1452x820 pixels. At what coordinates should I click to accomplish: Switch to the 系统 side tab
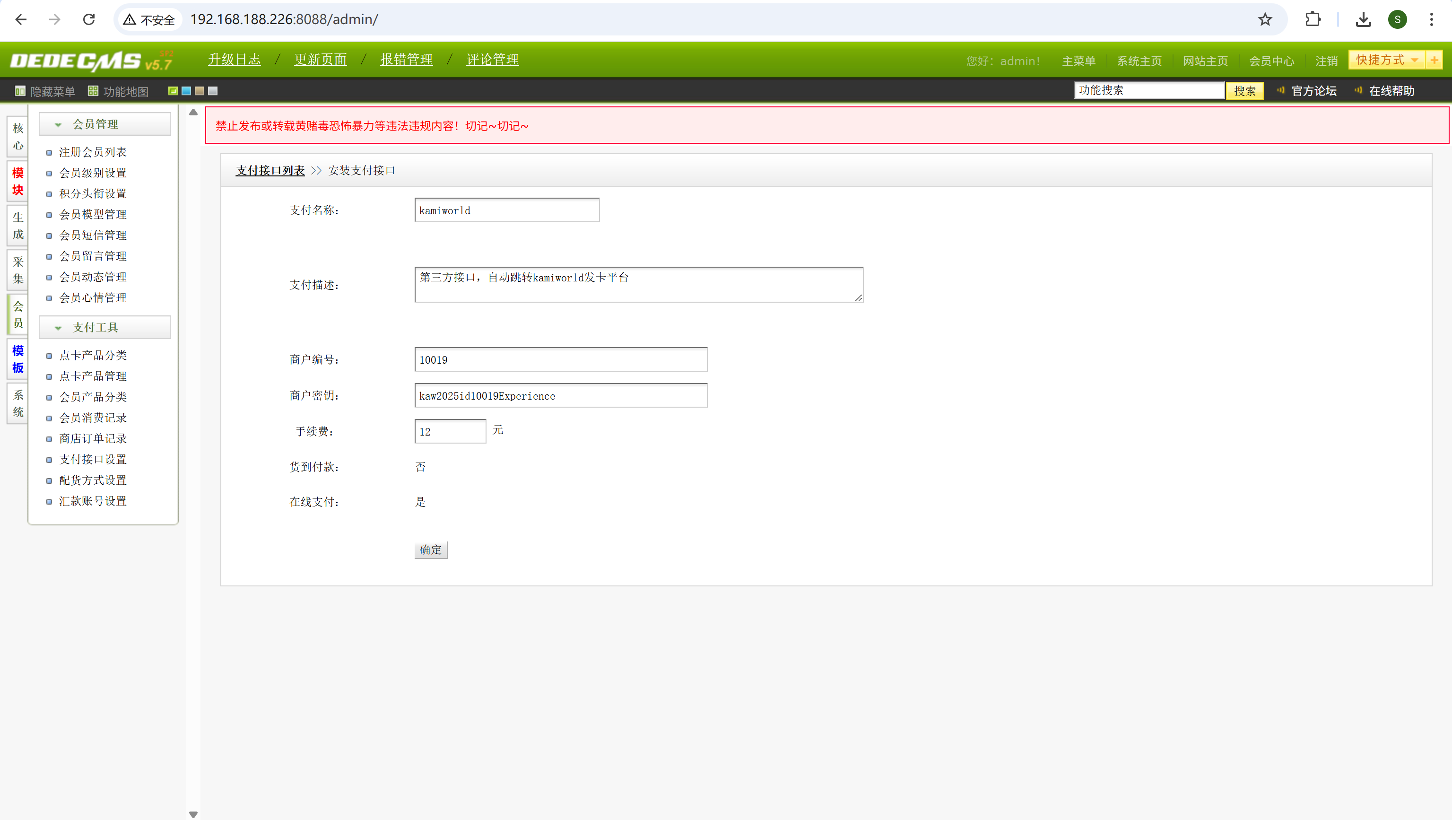point(18,403)
